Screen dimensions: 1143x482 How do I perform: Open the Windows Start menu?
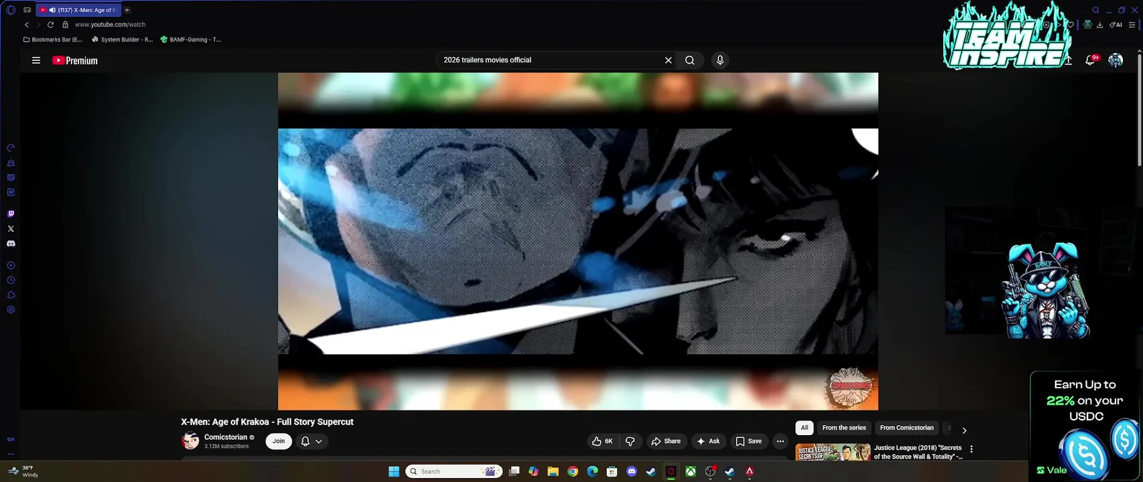[394, 471]
